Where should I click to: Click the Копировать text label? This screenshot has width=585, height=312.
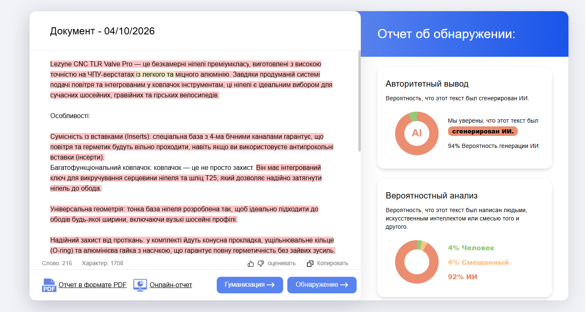[333, 263]
